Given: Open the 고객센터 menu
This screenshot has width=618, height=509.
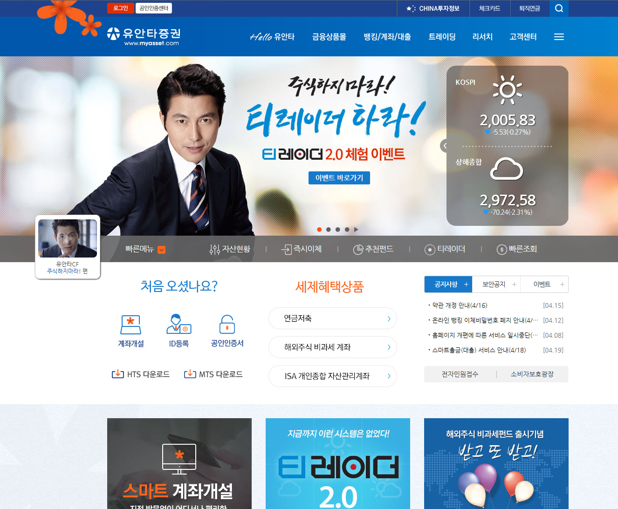Looking at the screenshot, I should point(523,37).
